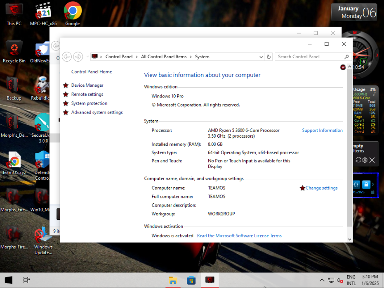Expand the chevron before System breadcrumb

tap(191, 57)
